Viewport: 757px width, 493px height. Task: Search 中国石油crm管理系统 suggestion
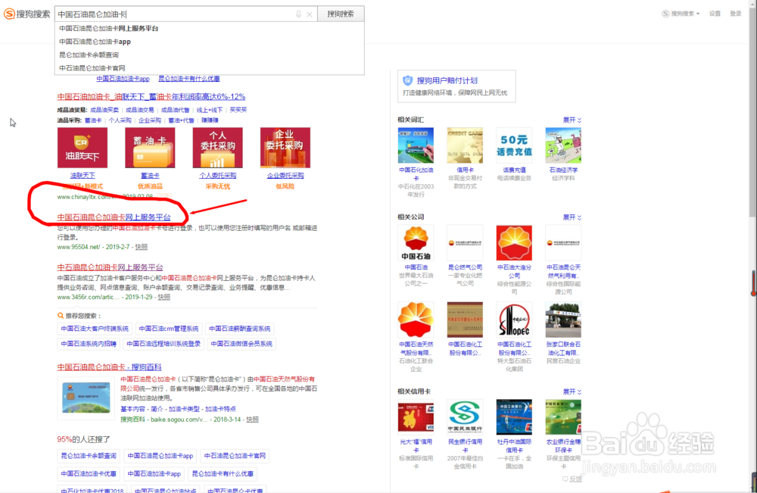coord(169,329)
